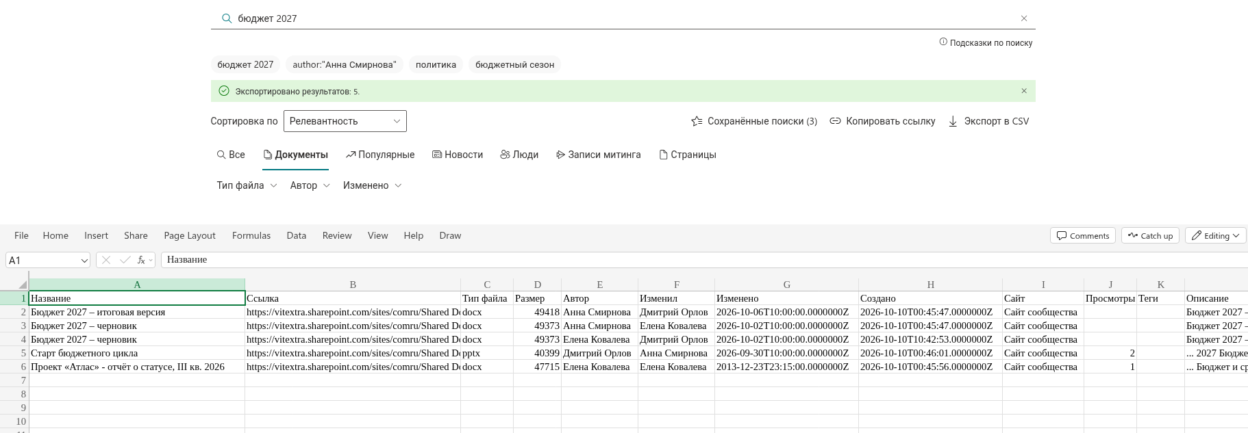The width and height of the screenshot is (1248, 433).
Task: Click the search magnifier icon
Action: 227,18
